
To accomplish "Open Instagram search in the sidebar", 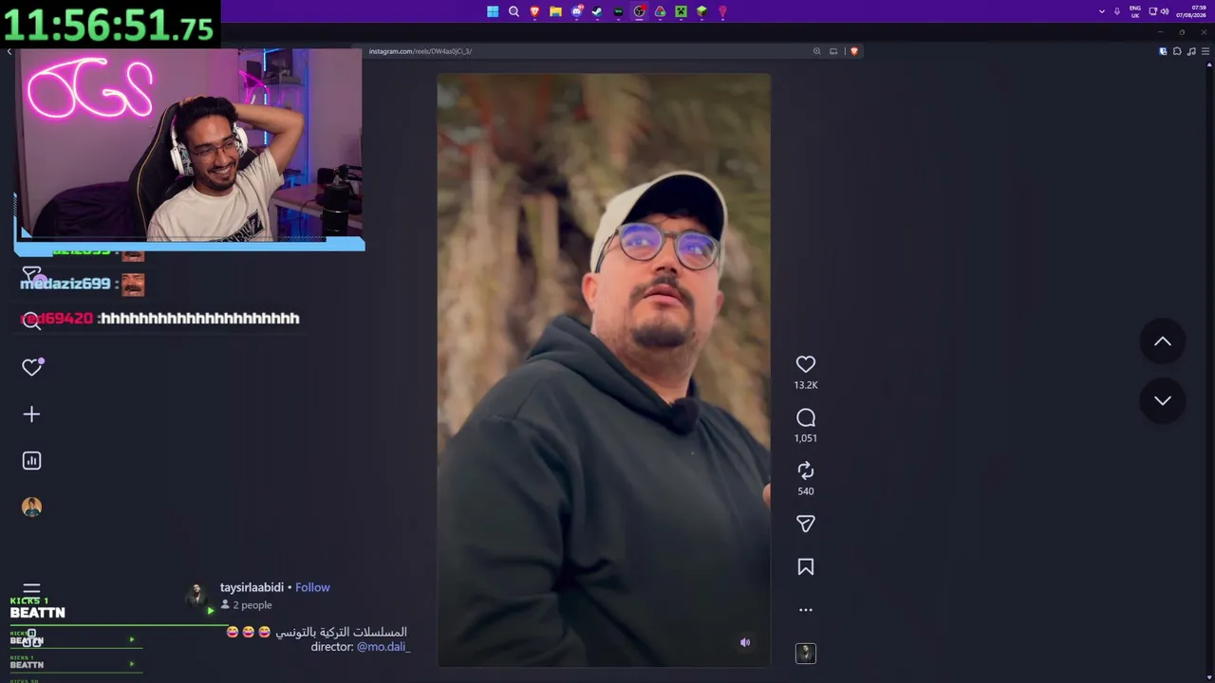I will (31, 323).
